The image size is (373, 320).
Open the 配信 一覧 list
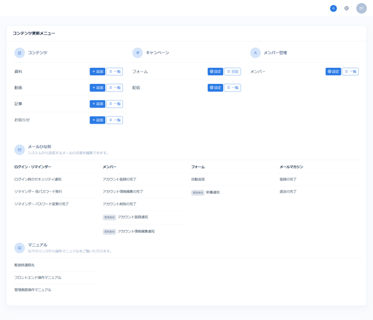coord(233,88)
